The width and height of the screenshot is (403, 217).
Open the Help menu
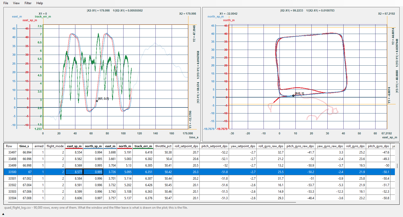pos(40,3)
